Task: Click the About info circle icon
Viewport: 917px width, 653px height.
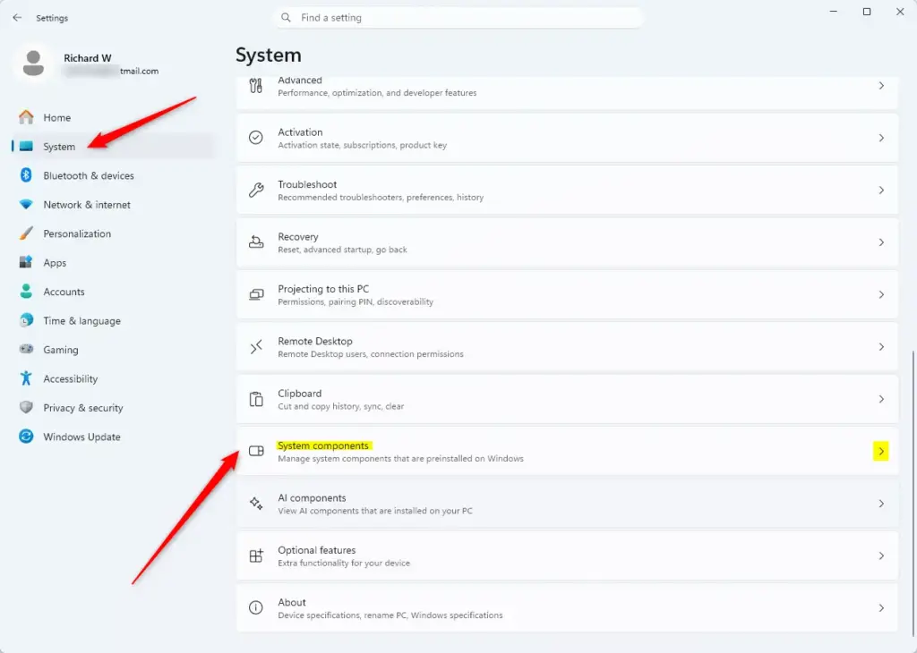Action: [256, 607]
